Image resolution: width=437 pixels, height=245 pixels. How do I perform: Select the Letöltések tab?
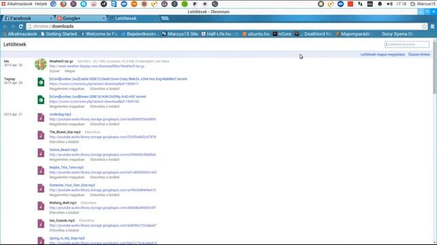coord(134,18)
